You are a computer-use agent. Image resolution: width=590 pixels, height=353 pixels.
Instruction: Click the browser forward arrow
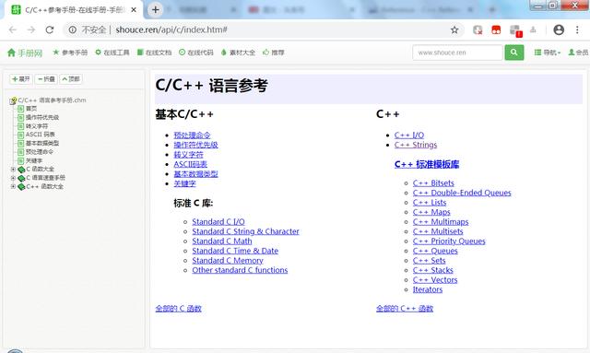31,29
